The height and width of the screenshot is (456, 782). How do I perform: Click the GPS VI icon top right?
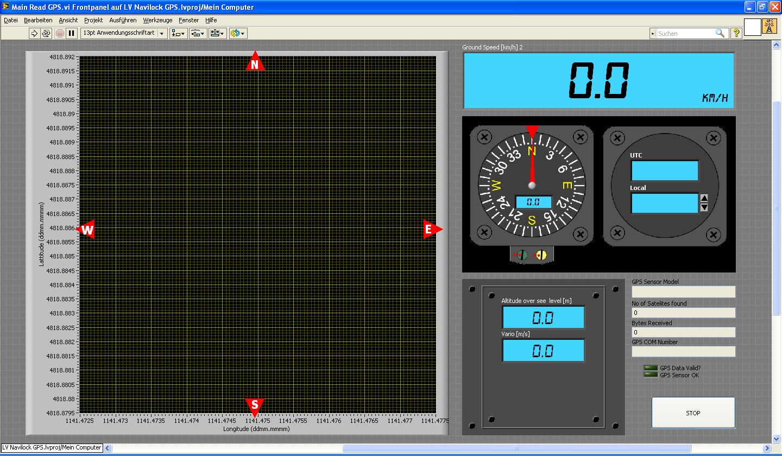click(769, 27)
